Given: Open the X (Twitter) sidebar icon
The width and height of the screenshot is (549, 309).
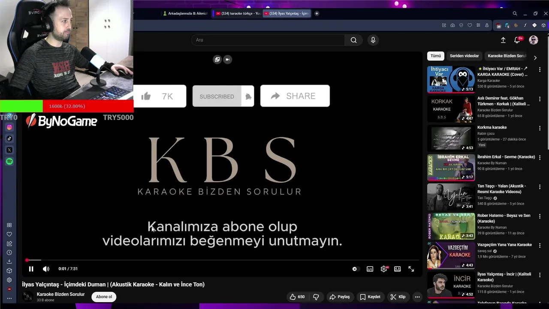Looking at the screenshot, I should click(x=9, y=150).
